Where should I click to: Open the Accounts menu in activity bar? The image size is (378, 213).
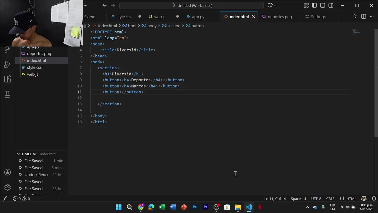[x=8, y=172]
